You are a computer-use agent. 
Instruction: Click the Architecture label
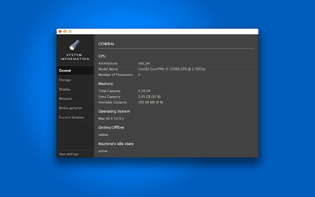pyautogui.click(x=108, y=64)
